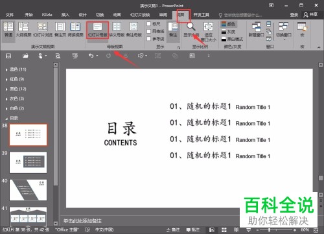Image resolution: width=324 pixels, height=234 pixels.
Task: Open Shapes dropdown arrow in quick toolbar
Action: click(146, 56)
